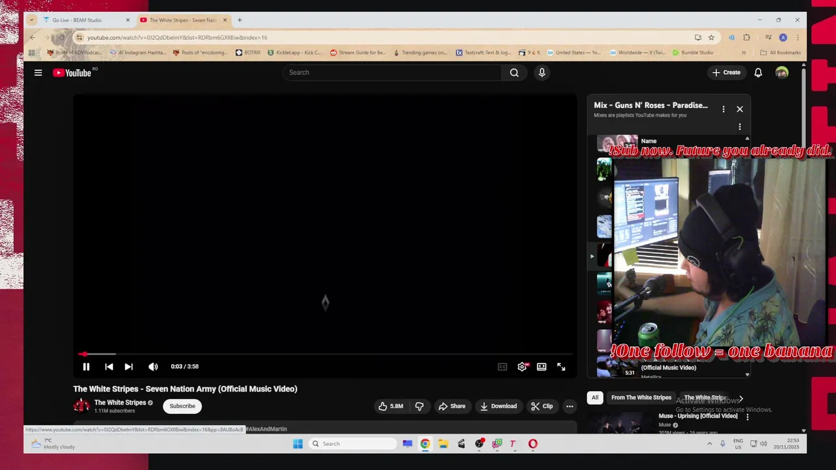The height and width of the screenshot is (470, 836).
Task: Create a Clip of the video
Action: point(541,406)
